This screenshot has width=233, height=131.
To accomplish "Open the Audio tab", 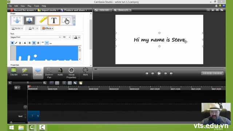I will click(60, 72).
